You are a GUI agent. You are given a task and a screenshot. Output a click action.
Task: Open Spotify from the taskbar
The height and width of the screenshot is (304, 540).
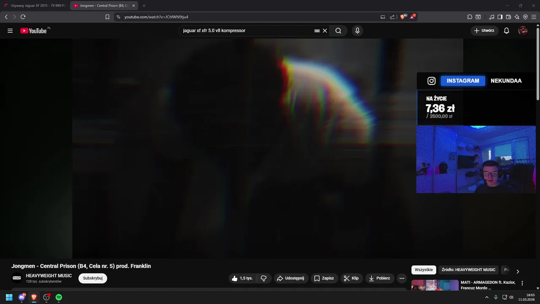pyautogui.click(x=59, y=297)
